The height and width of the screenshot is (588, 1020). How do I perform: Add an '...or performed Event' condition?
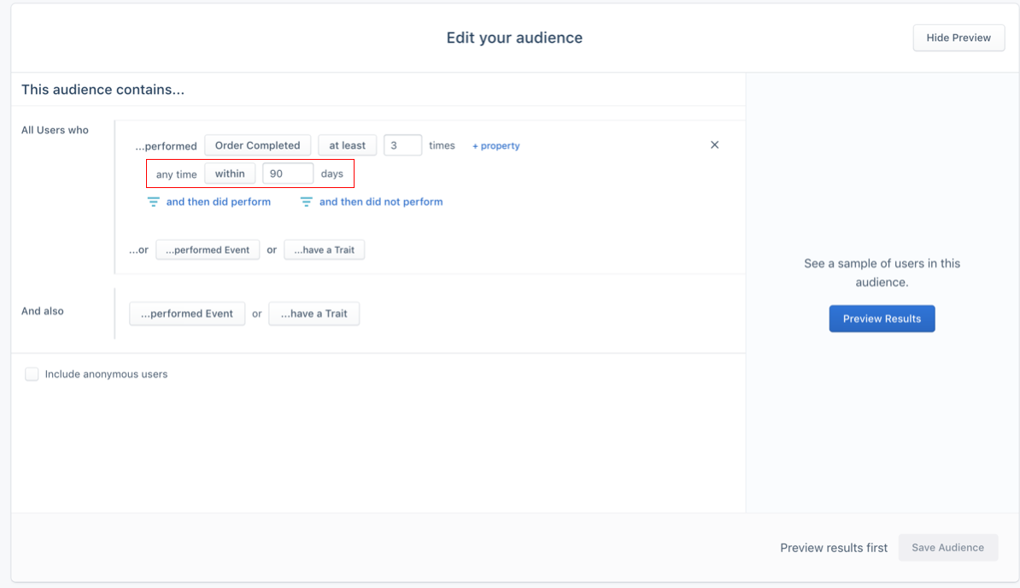pyautogui.click(x=208, y=250)
